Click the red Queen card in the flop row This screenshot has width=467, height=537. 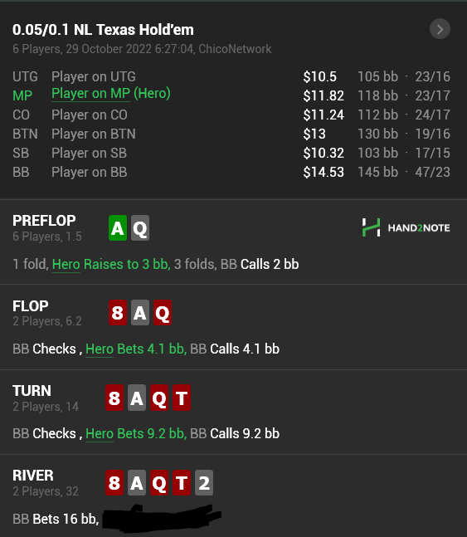click(163, 312)
